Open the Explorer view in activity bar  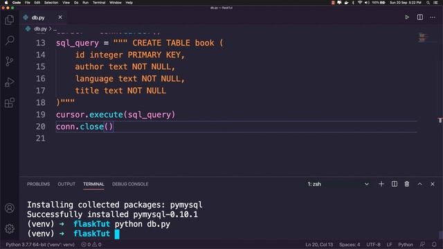tap(10, 20)
